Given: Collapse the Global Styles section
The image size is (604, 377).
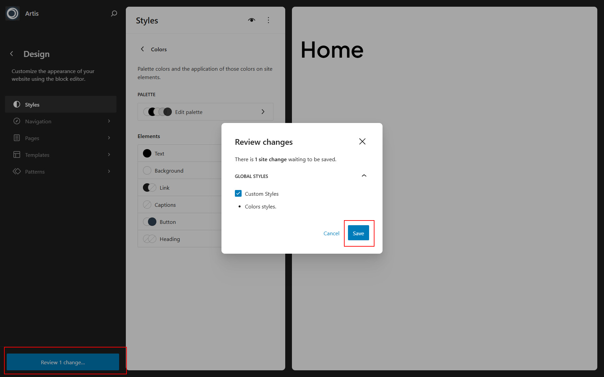Looking at the screenshot, I should coord(364,176).
